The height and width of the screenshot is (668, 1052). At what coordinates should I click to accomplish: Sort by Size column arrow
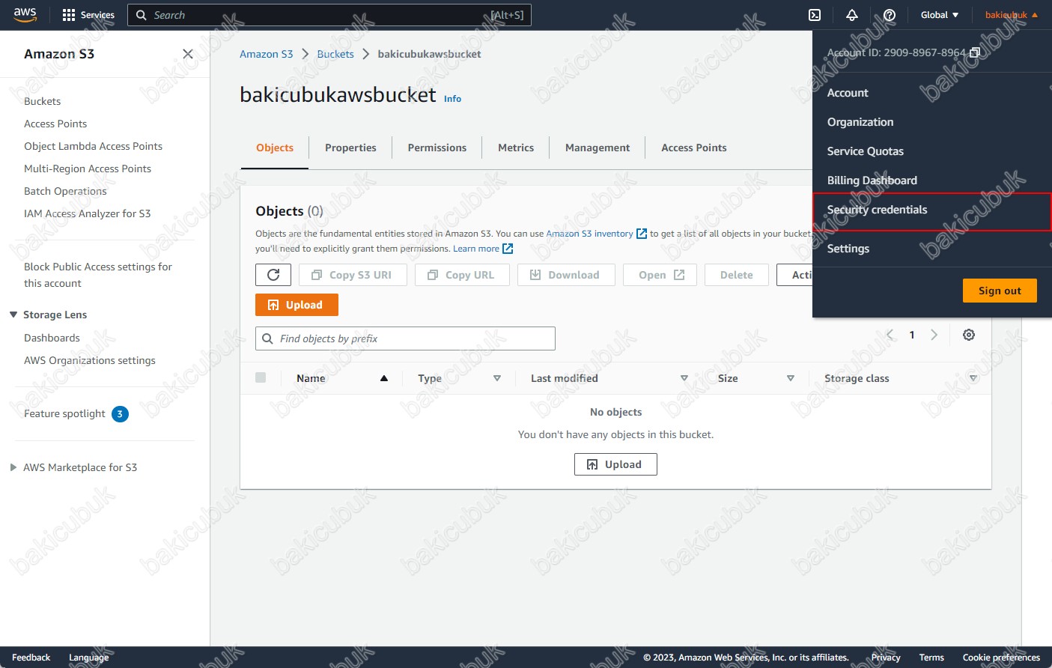point(791,378)
